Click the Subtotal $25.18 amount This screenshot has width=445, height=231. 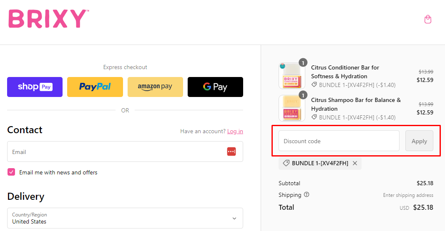click(425, 183)
